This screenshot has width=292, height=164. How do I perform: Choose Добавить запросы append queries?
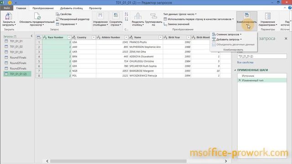pos(227,40)
